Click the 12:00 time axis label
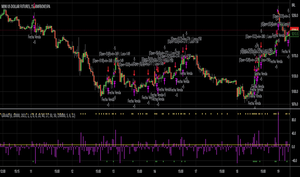 point(3,172)
